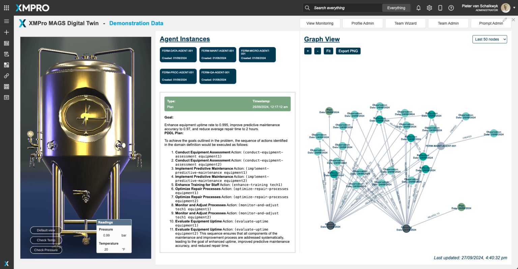This screenshot has height=269, width=518.
Task: Open the Team Wizard tab
Action: coord(405,23)
